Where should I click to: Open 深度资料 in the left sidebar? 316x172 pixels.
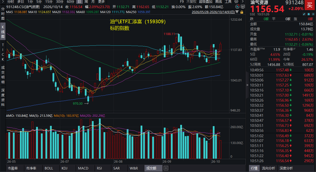click(x=3, y=97)
